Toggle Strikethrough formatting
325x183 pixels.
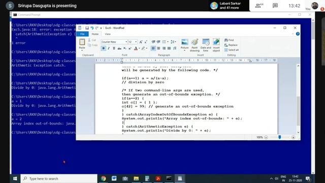[119, 48]
